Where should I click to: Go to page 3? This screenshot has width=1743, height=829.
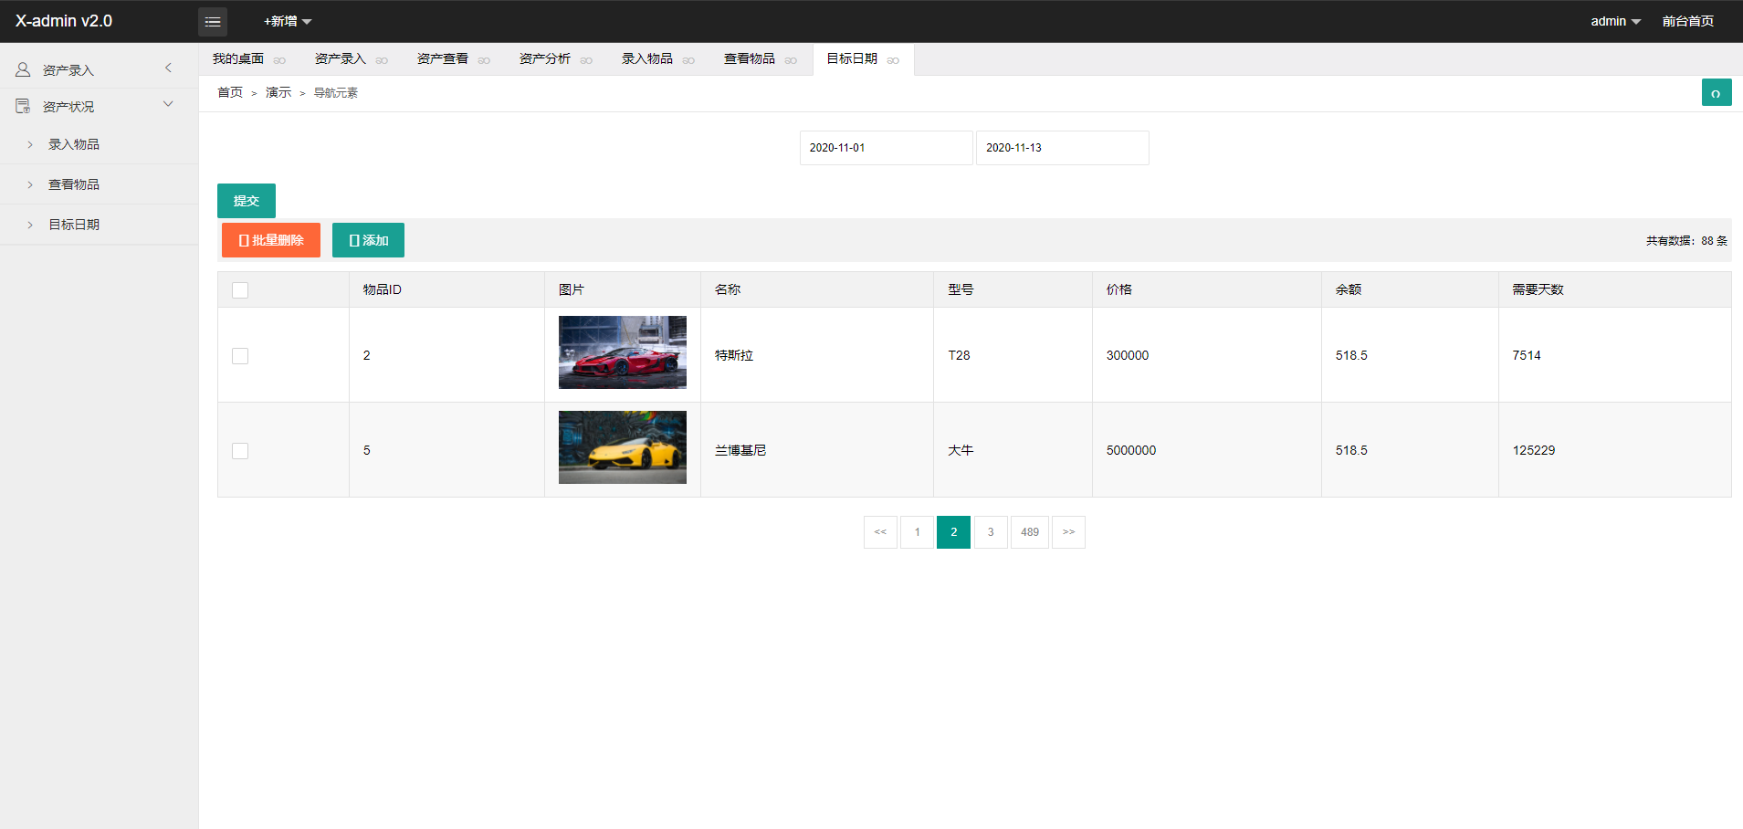point(991,532)
